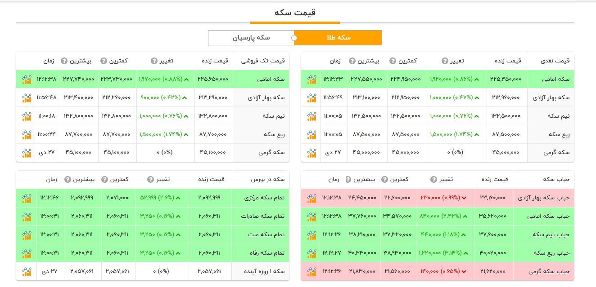Click chart icon for تمام سکه مرکزی row
This screenshot has height=287, width=596.
tap(27, 198)
